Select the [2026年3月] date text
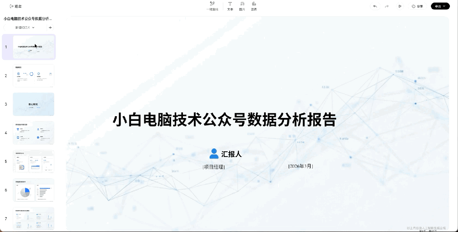Screen dimensions: 458x232 301,166
